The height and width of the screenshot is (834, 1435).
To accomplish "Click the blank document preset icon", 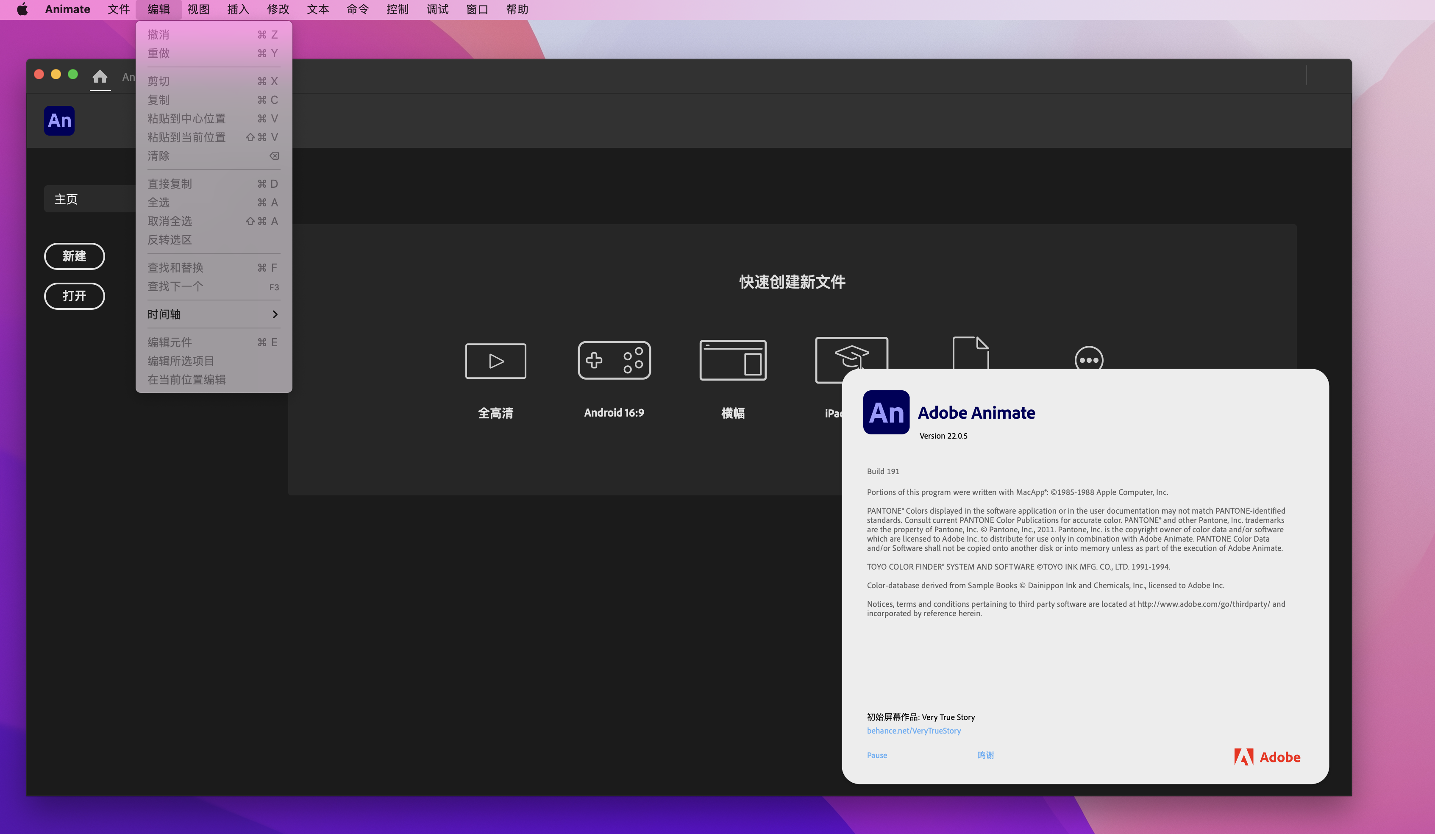I will click(x=971, y=353).
